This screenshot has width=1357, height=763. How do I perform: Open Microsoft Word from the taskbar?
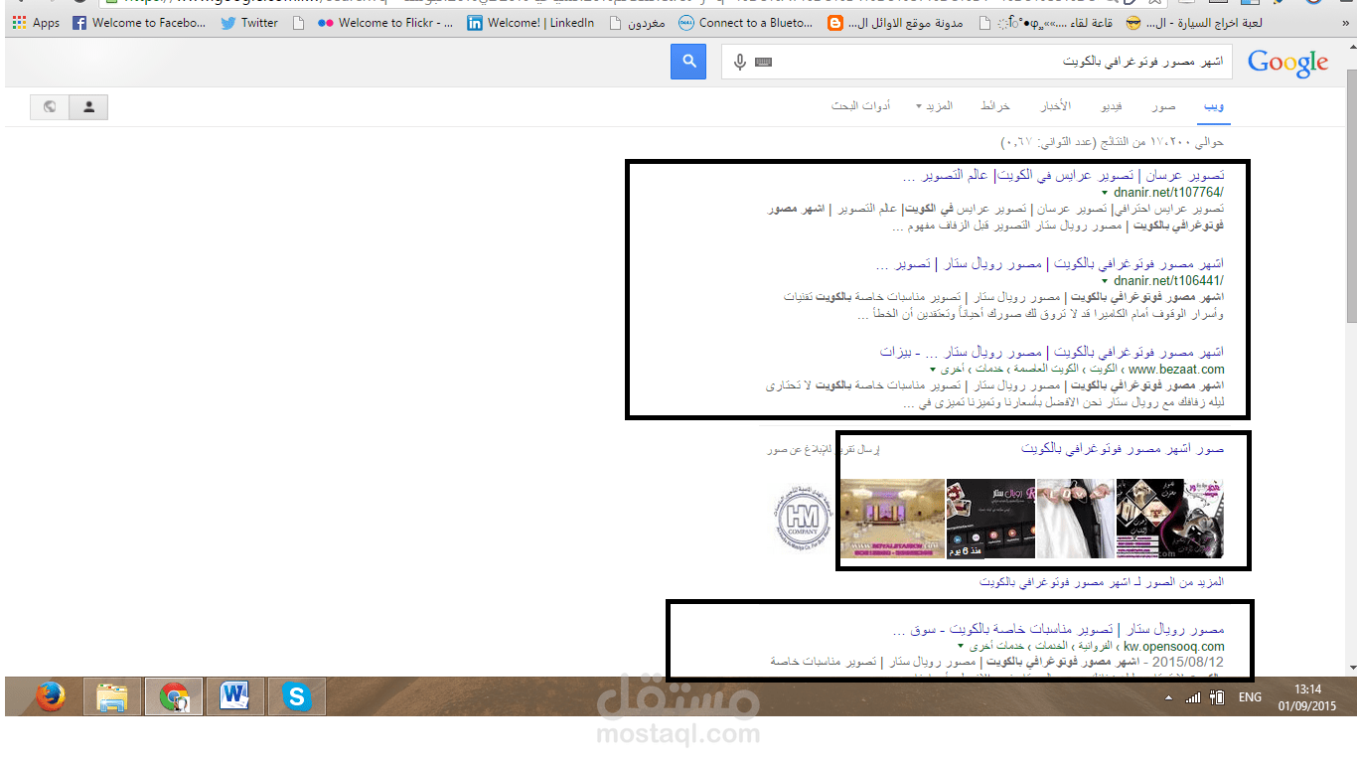[234, 697]
